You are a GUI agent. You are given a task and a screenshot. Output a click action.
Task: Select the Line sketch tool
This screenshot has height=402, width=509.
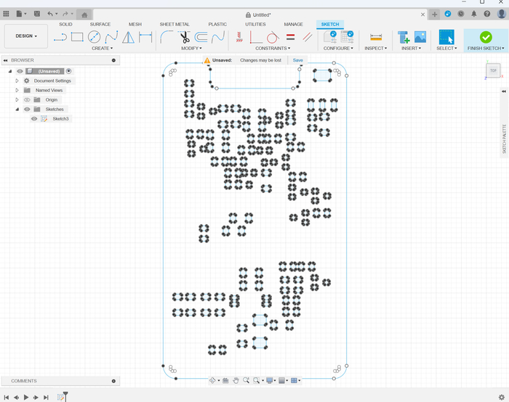click(x=60, y=37)
